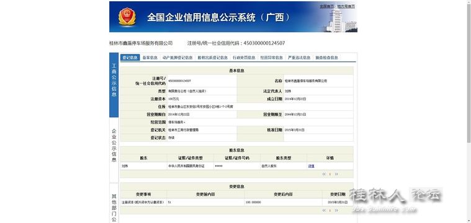Screen dimensions: 471x223
Task: Go to next page of 变更信息 table
Action: click(x=336, y=211)
